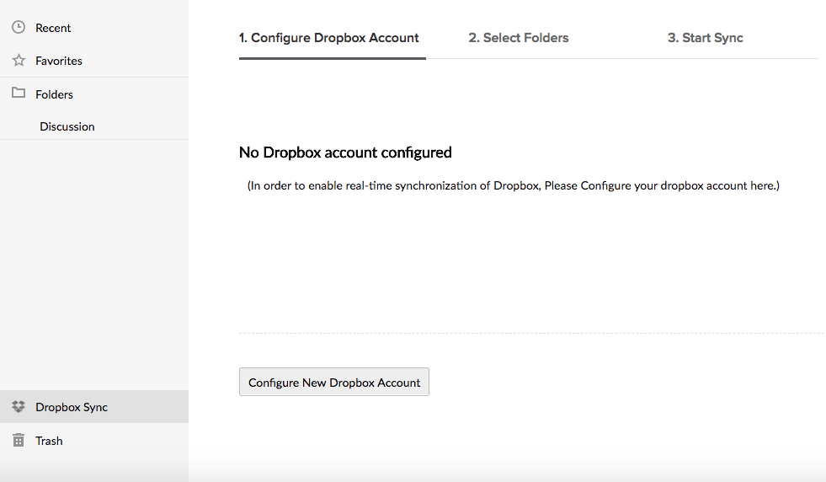Open Trash via its text label

click(49, 441)
